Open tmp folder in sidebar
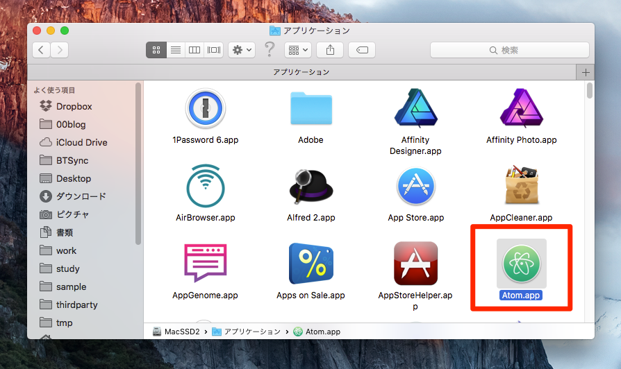The height and width of the screenshot is (369, 621). (56, 323)
